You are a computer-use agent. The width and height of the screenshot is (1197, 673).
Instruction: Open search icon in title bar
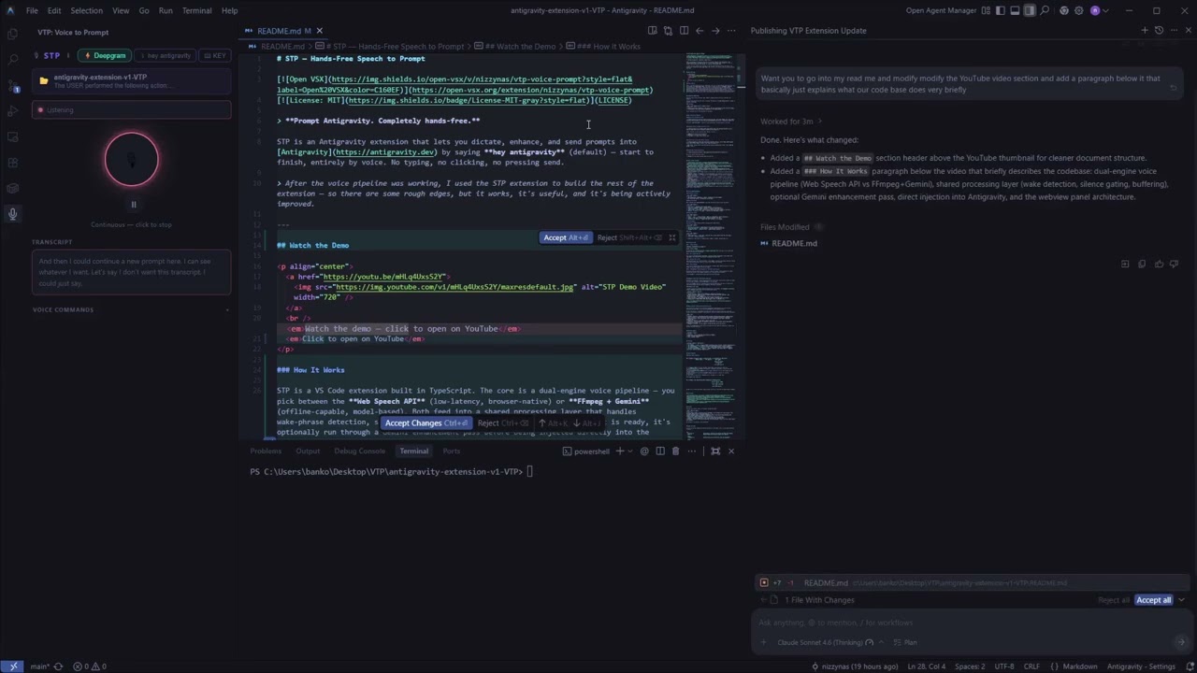(1045, 10)
